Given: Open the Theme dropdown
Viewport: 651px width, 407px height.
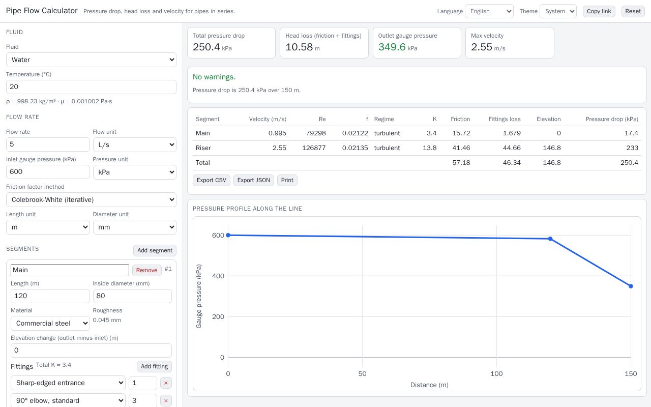Looking at the screenshot, I should point(558,11).
